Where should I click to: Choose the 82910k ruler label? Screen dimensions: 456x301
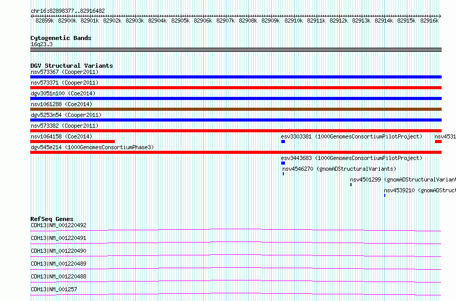(294, 21)
